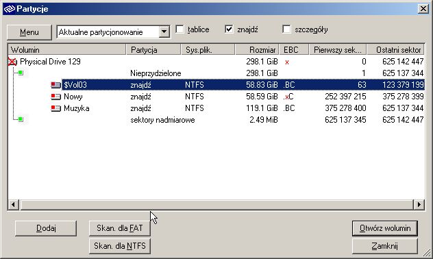Open the Aktualne partycjonowanie dropdown arrow
433x259 pixels.
pyautogui.click(x=164, y=32)
